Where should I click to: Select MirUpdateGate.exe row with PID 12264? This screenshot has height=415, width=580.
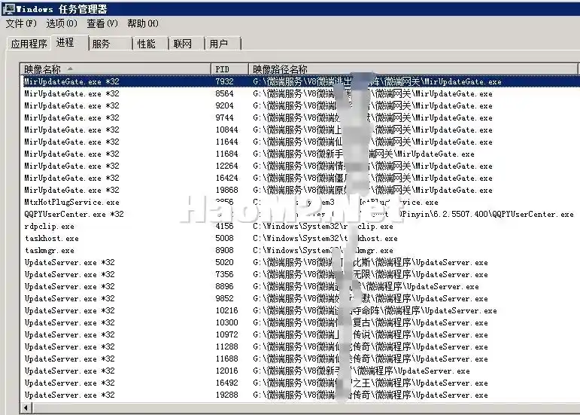300,166
